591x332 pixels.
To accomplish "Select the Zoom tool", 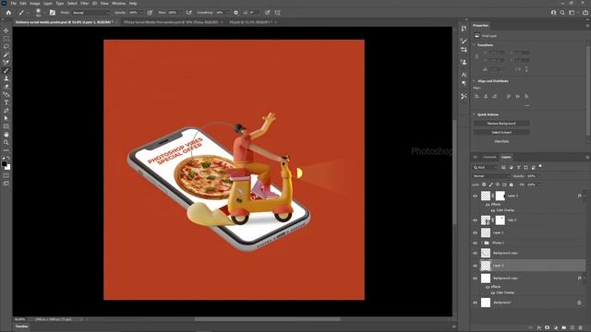I will (x=6, y=143).
